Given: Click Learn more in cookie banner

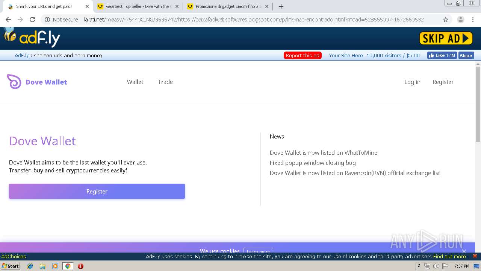Looking at the screenshot, I should click(x=258, y=251).
